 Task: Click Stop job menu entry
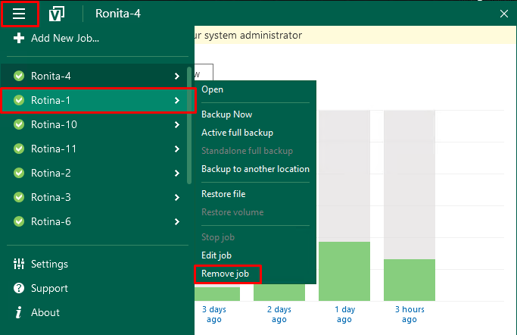pos(218,237)
